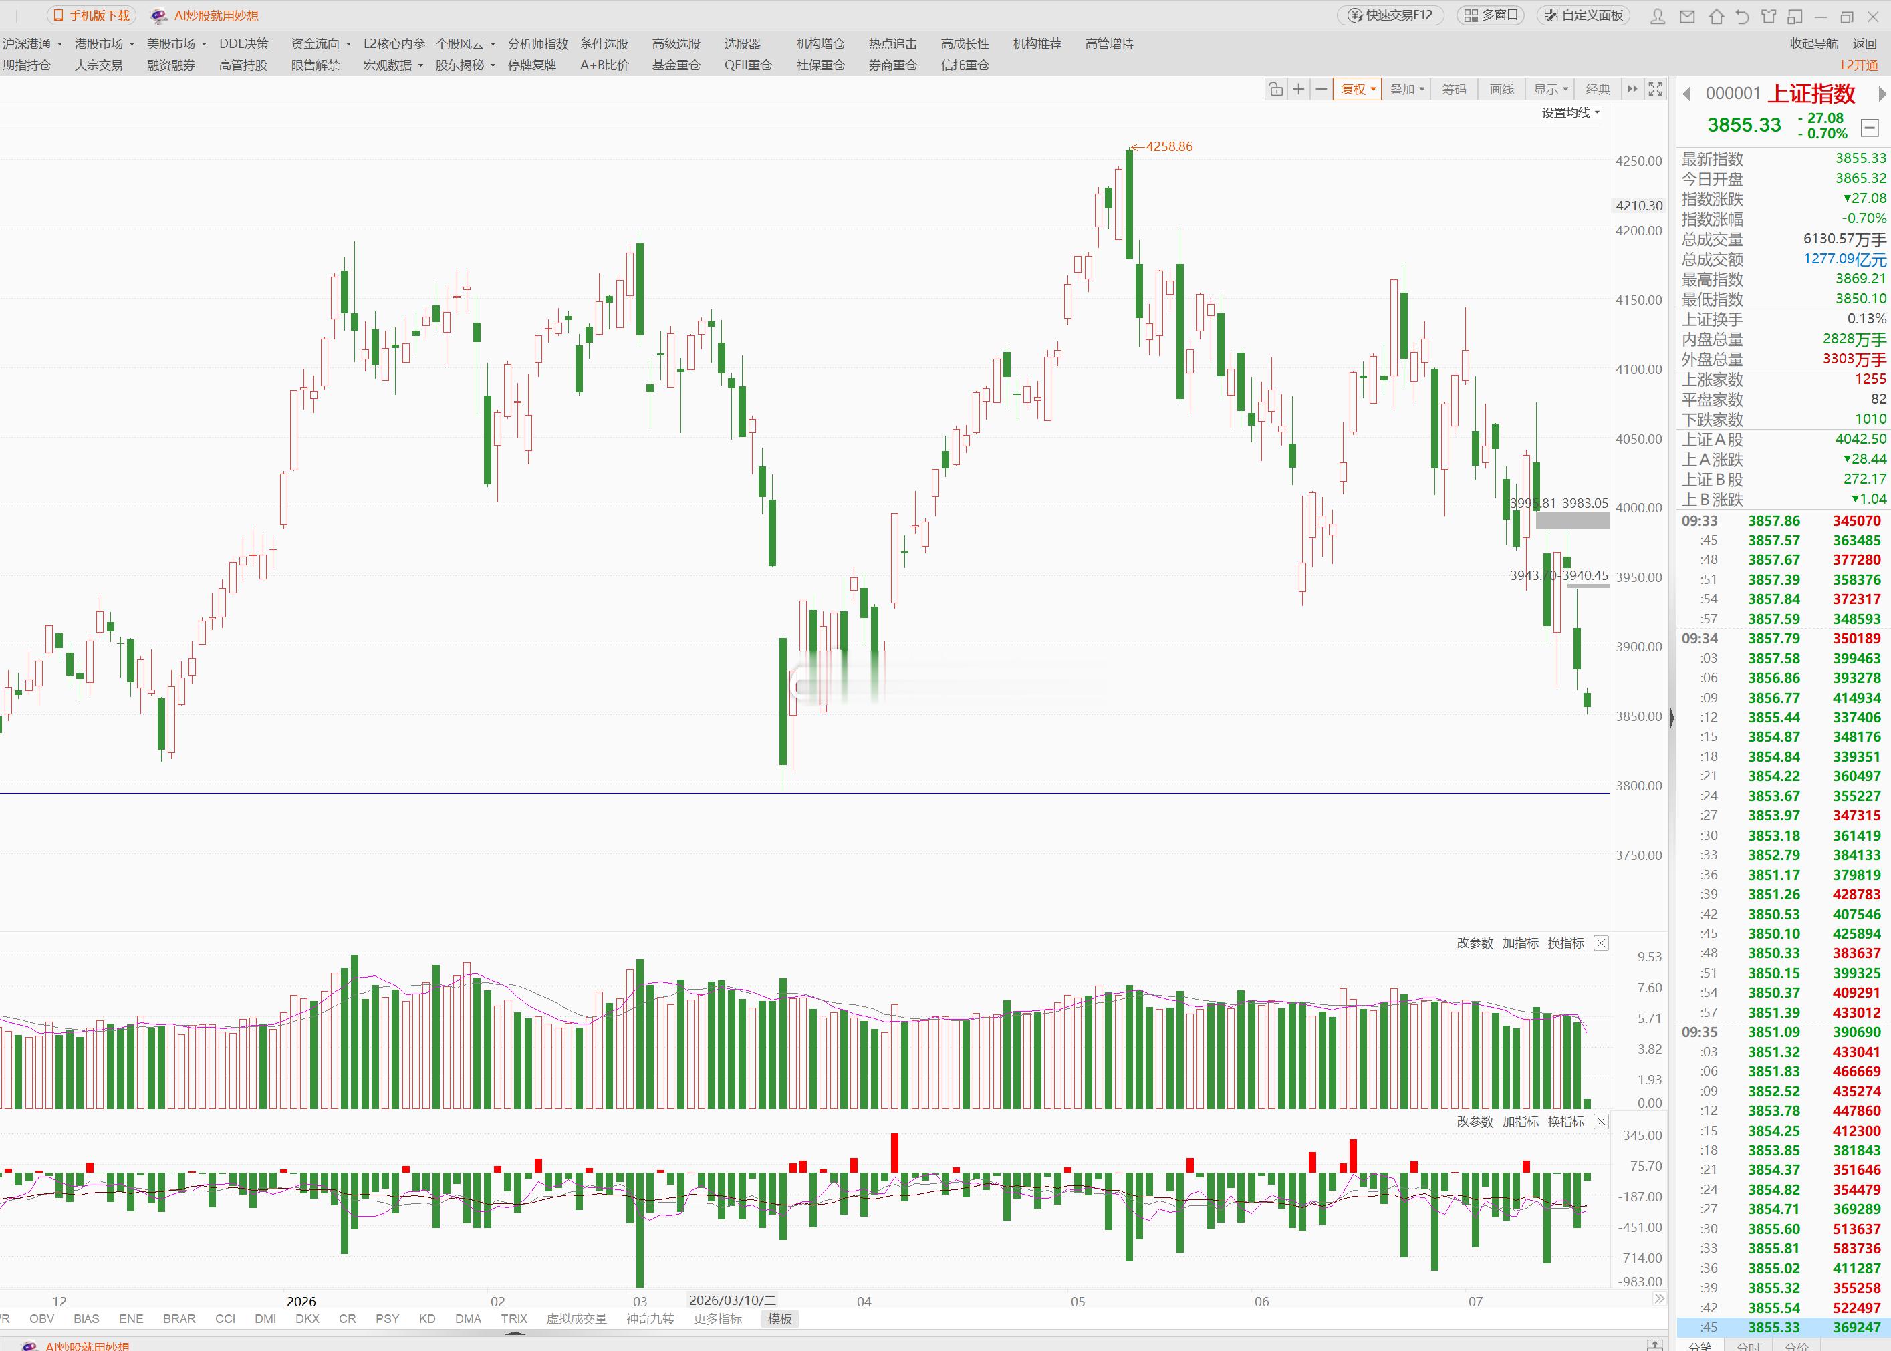Open 热点追击 menu item
This screenshot has width=1891, height=1351.
tap(892, 44)
